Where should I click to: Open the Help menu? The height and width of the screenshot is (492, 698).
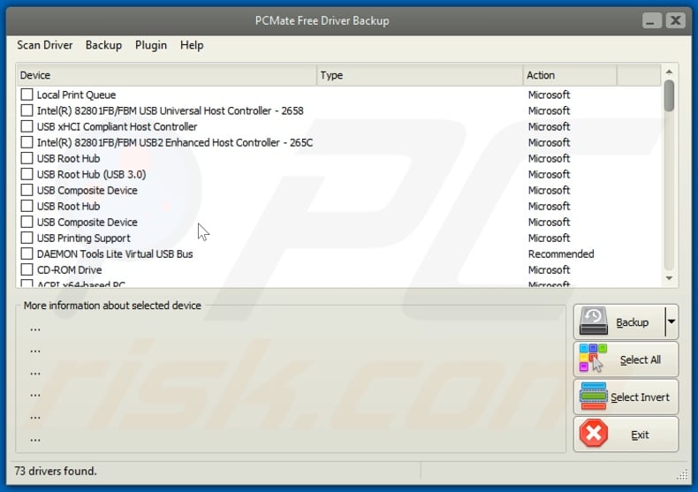pos(192,45)
